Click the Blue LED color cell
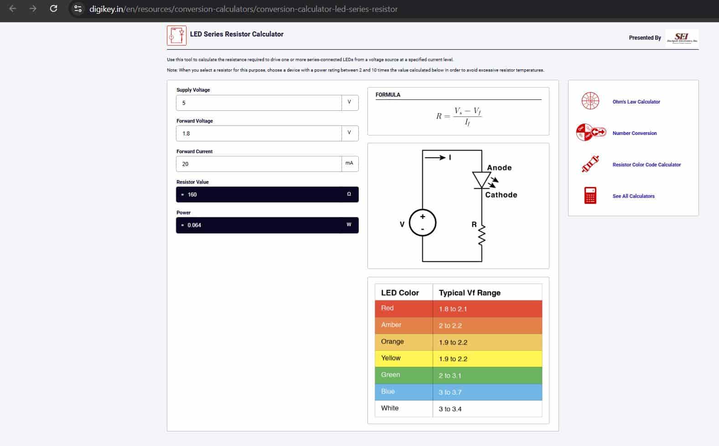Image resolution: width=719 pixels, height=446 pixels. coord(404,392)
